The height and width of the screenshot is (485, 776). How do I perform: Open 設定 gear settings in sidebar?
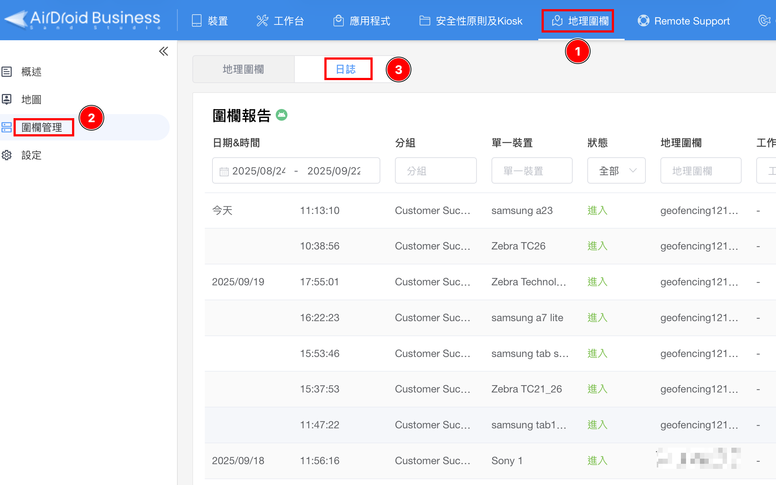(x=31, y=155)
